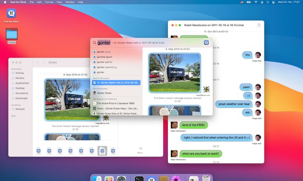This screenshot has height=181, width=303.
Task: Check the battery status icon in menu bar
Action: [x=249, y=2]
